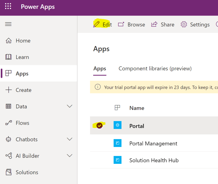Screen dimensions: 218x184
Task: Select the Apps tab
Action: point(100,69)
